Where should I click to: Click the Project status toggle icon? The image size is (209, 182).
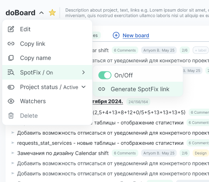pos(11,87)
